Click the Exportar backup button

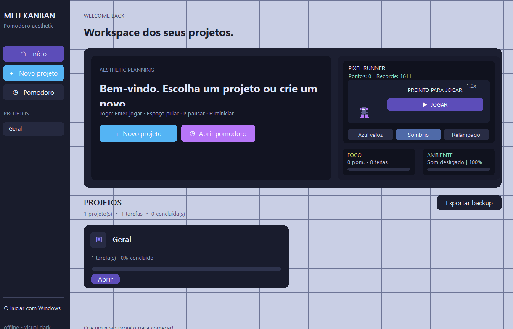tap(469, 203)
